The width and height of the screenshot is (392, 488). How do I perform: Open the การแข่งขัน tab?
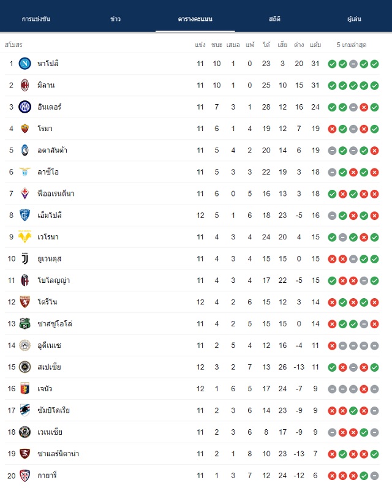36,19
